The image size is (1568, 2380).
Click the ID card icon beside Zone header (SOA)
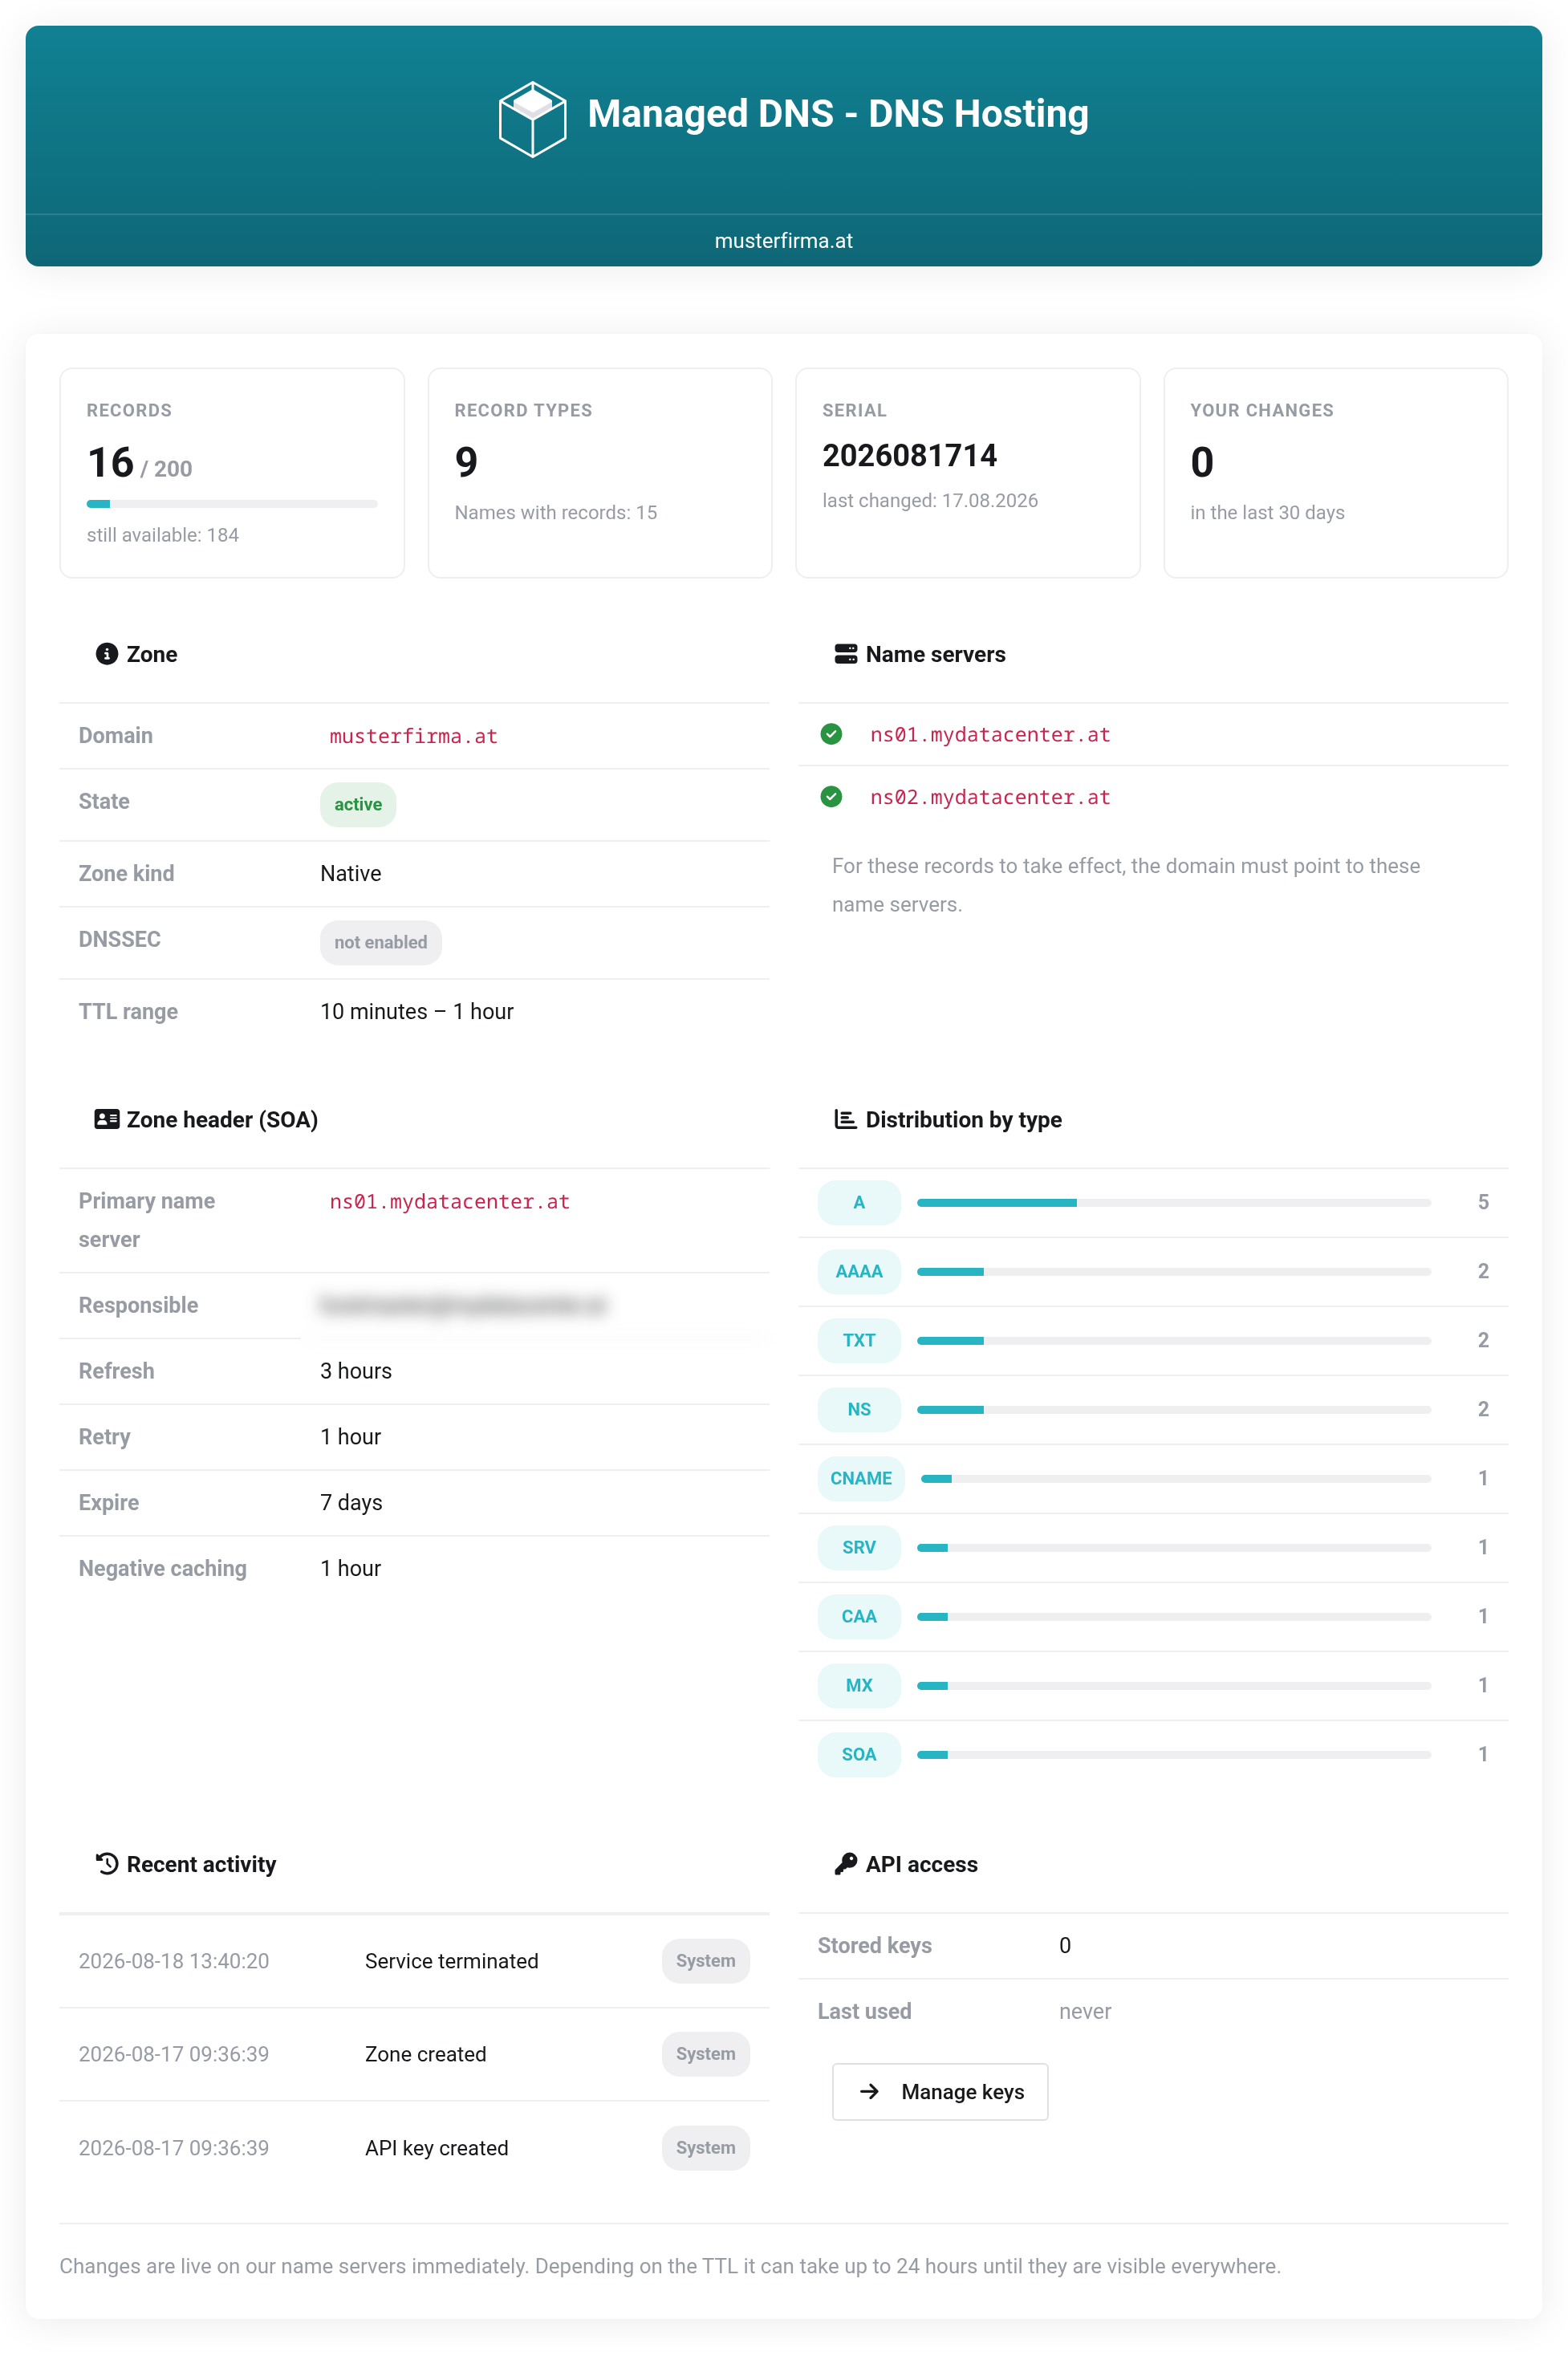[106, 1119]
